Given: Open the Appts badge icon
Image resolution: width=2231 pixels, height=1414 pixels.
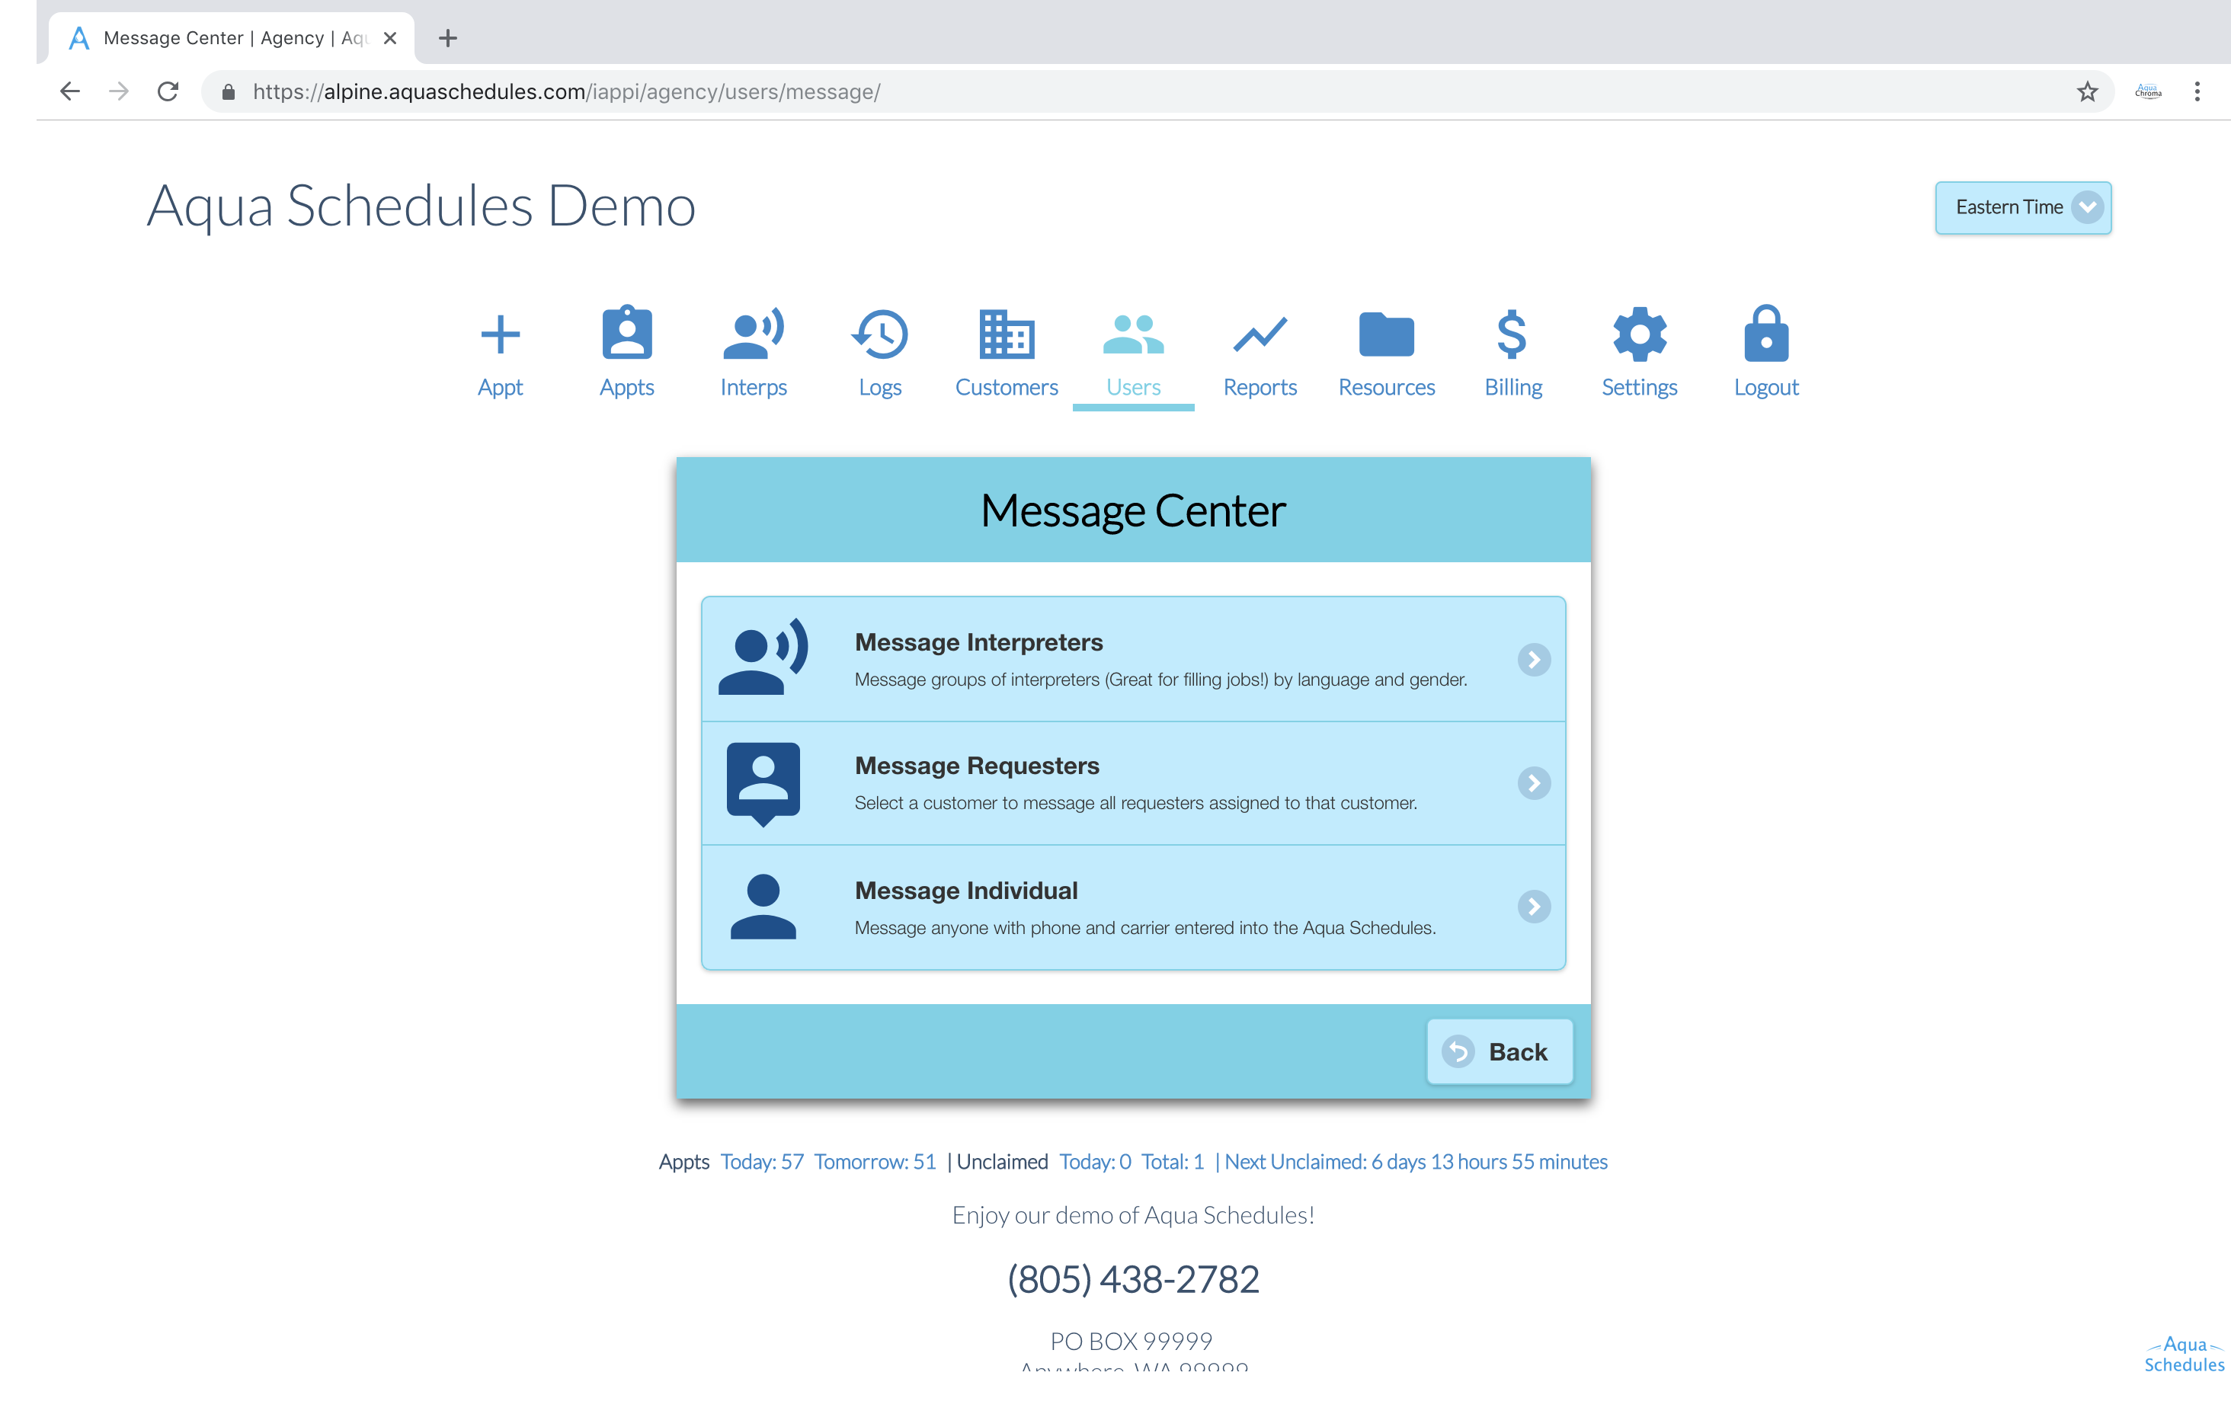Looking at the screenshot, I should coord(627,331).
